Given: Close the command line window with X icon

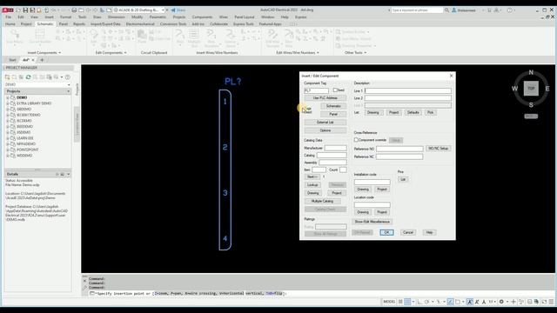Looking at the screenshot, I should coord(85,280).
